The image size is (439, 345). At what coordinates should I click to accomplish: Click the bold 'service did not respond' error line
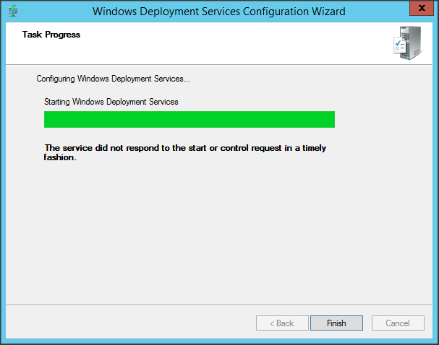(x=185, y=147)
